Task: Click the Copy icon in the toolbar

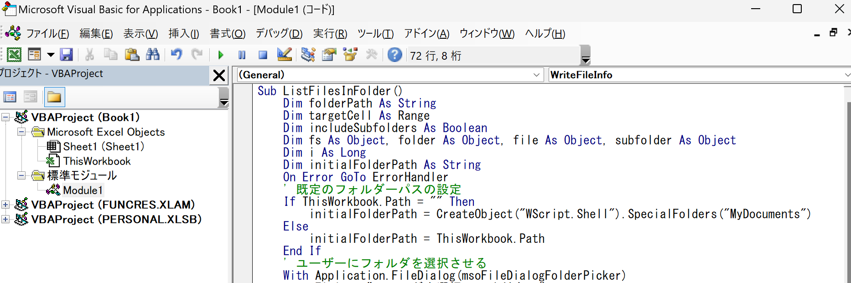Action: click(x=110, y=55)
